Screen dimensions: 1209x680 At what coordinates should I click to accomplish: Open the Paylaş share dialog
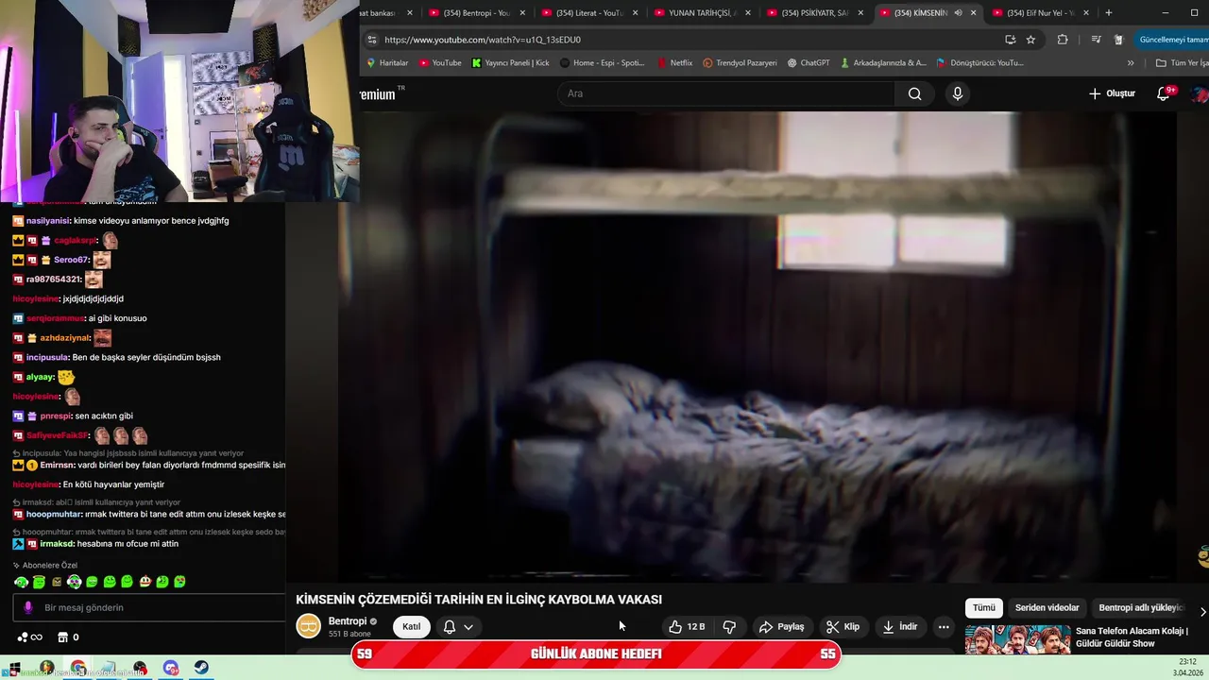pyautogui.click(x=781, y=626)
